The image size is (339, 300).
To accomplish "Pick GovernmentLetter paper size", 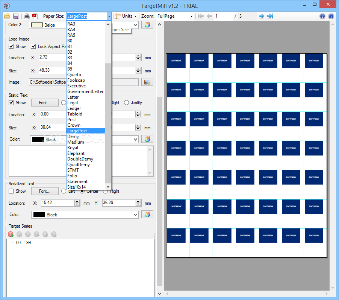I will [85, 91].
